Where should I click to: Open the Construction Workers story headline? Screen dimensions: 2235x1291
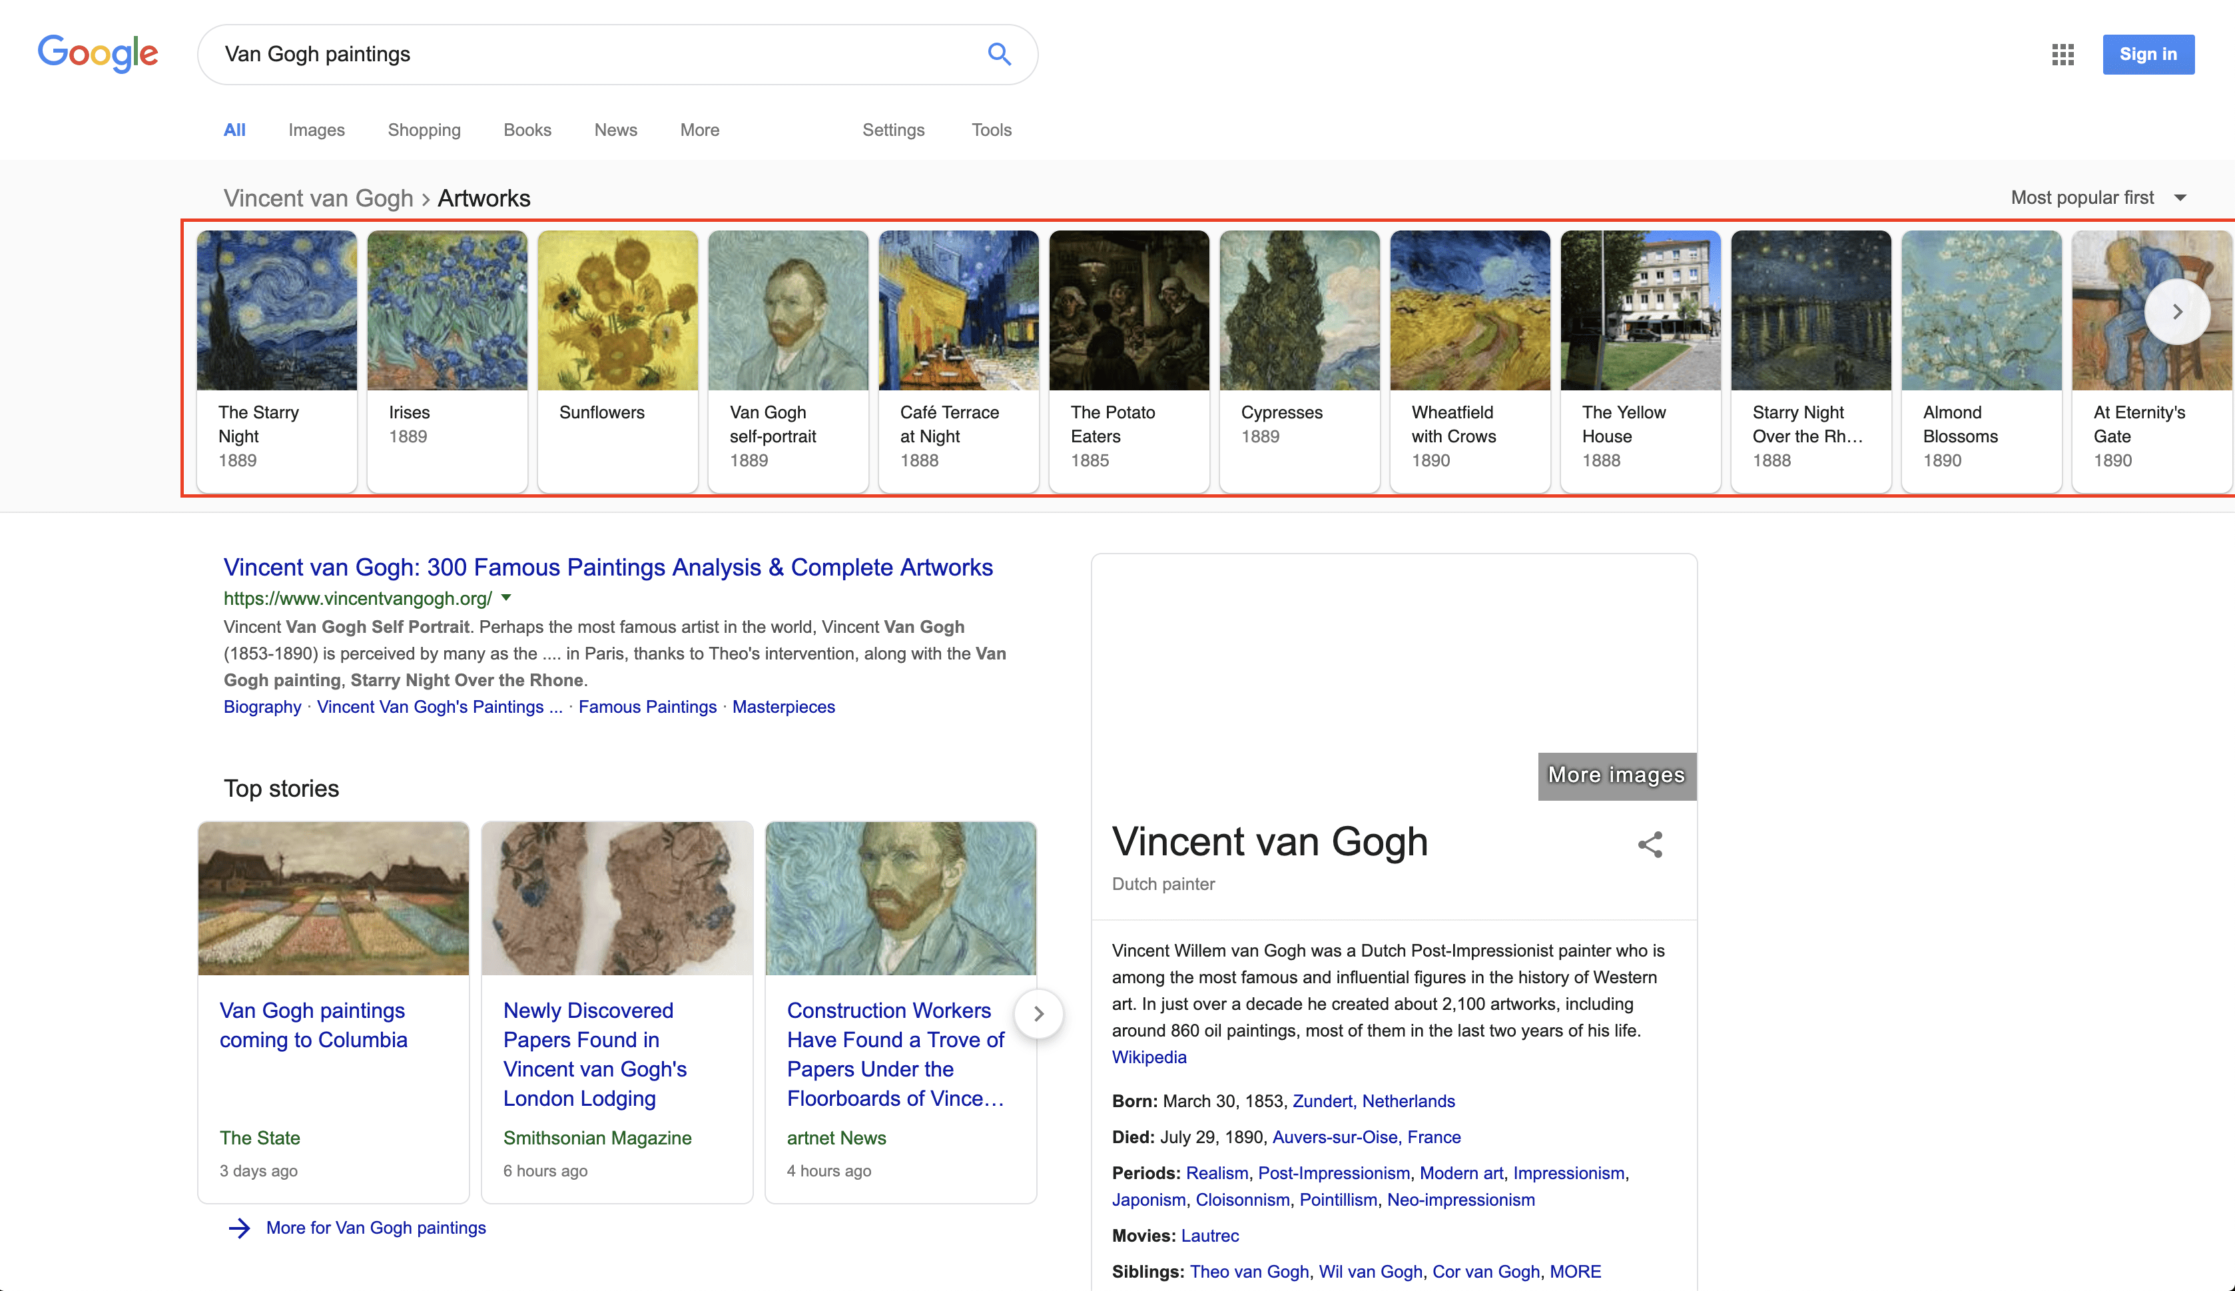click(895, 1055)
